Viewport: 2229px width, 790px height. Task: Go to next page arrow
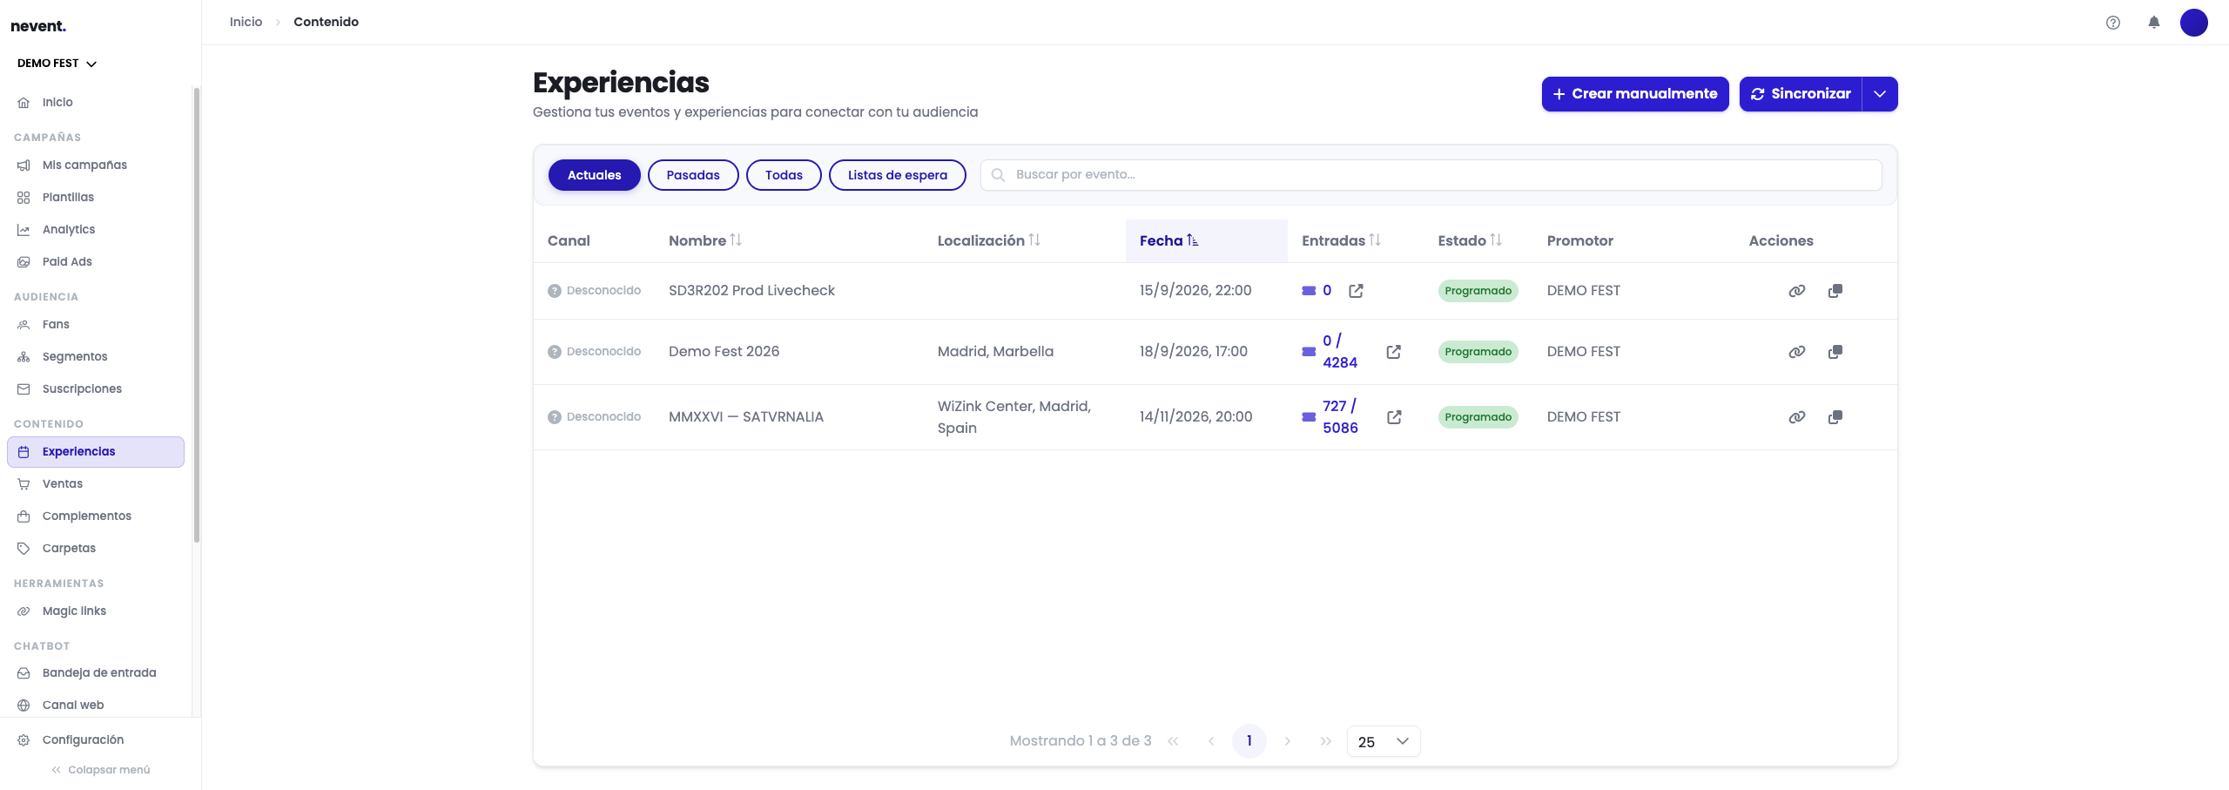(1288, 741)
